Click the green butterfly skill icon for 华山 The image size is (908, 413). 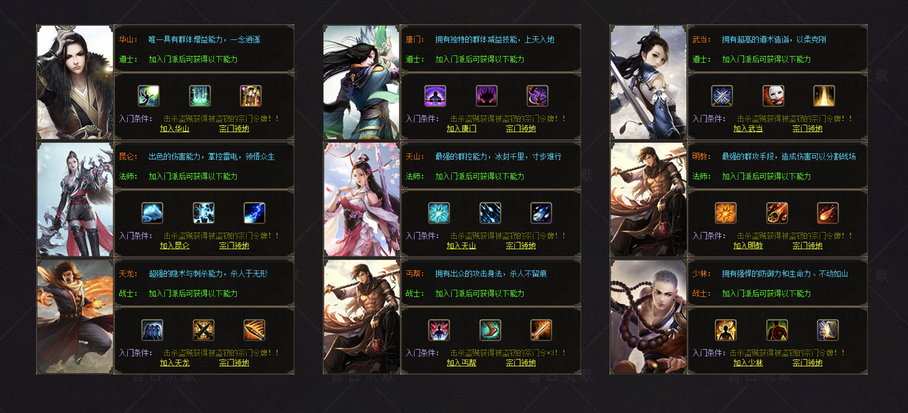(x=149, y=96)
